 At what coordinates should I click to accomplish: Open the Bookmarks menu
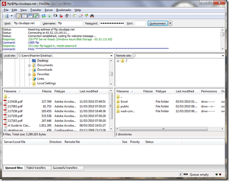[x=63, y=10]
